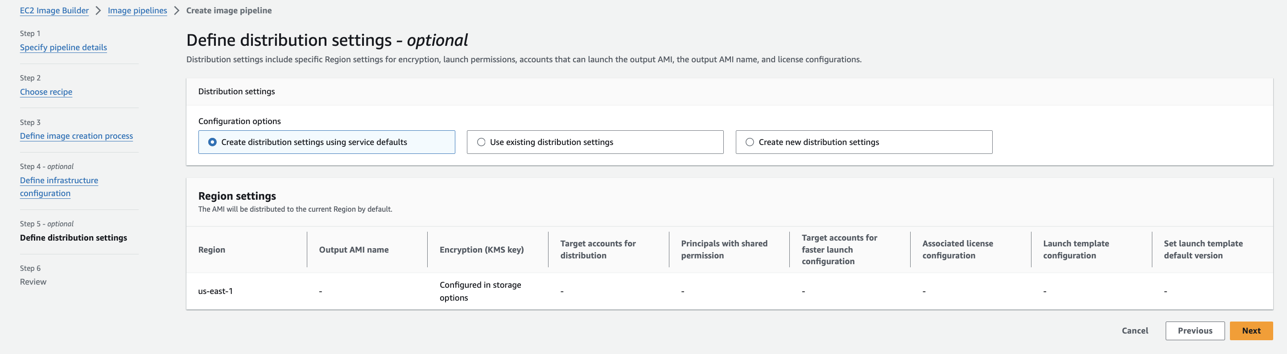Click Principals with shared permission header
The image size is (1287, 354).
(724, 249)
